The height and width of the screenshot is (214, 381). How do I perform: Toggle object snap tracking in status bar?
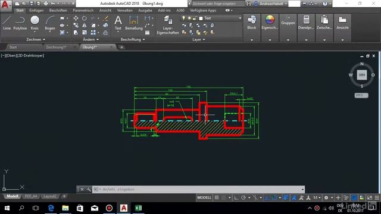[267, 198]
